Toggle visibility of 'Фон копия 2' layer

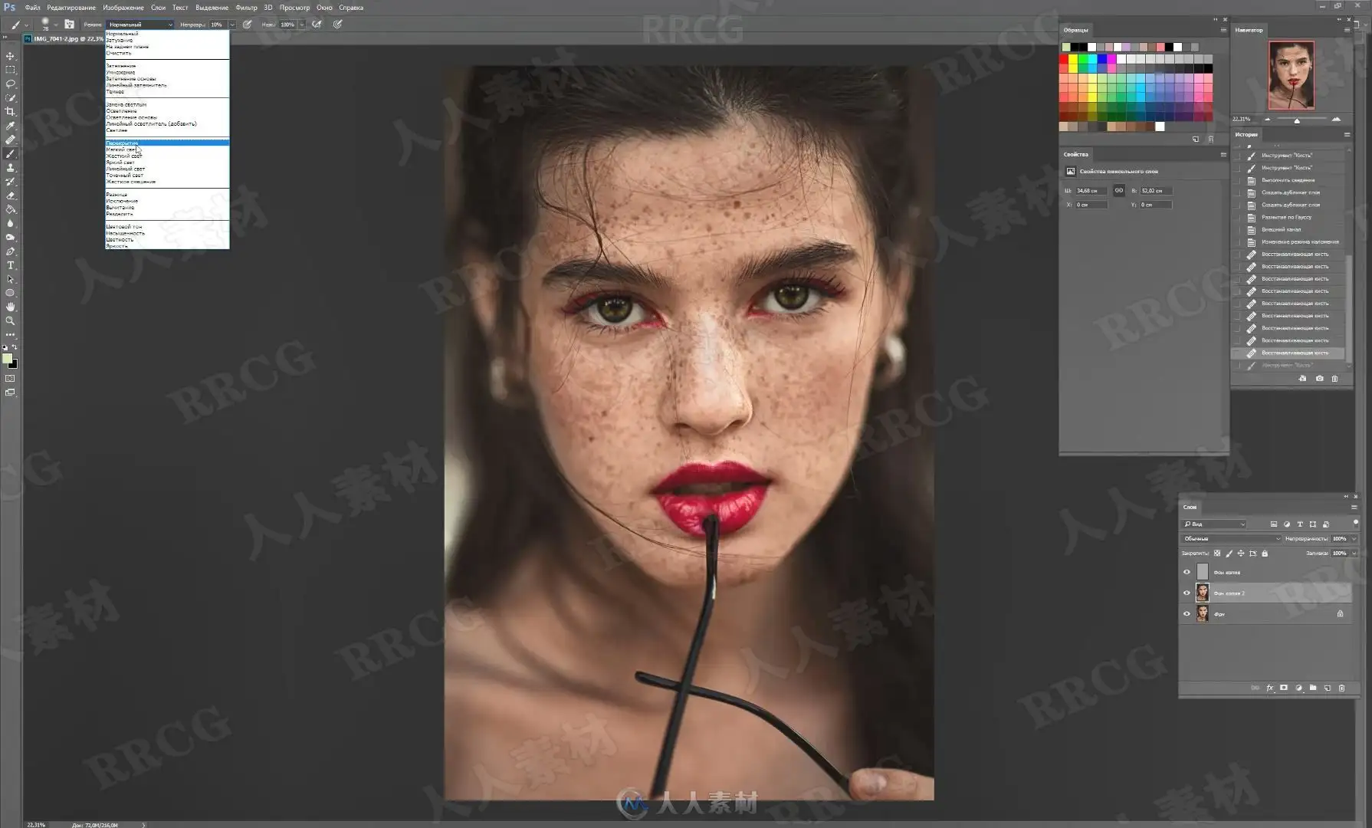point(1187,593)
